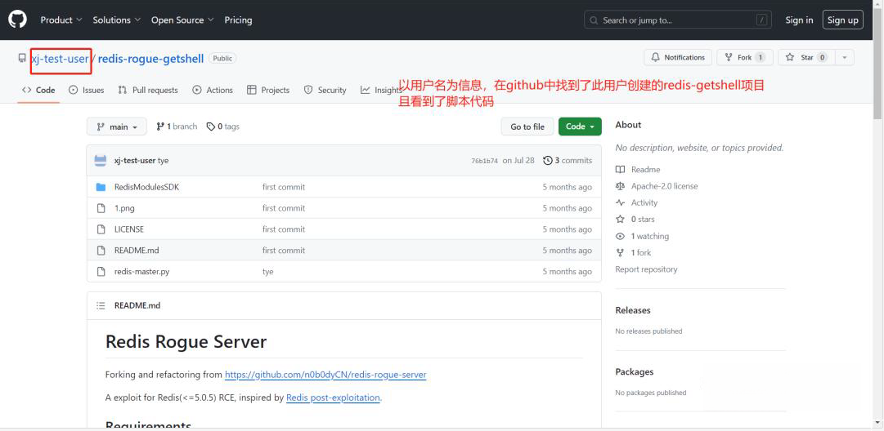Screen dimensions: 884x431
Task: Click README.md title in the readme header
Action: (x=137, y=305)
